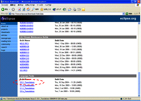This screenshot has height=101, width=141.
Task: Open the N20050123-0010 nightly build link
Action: click(x=26, y=32)
